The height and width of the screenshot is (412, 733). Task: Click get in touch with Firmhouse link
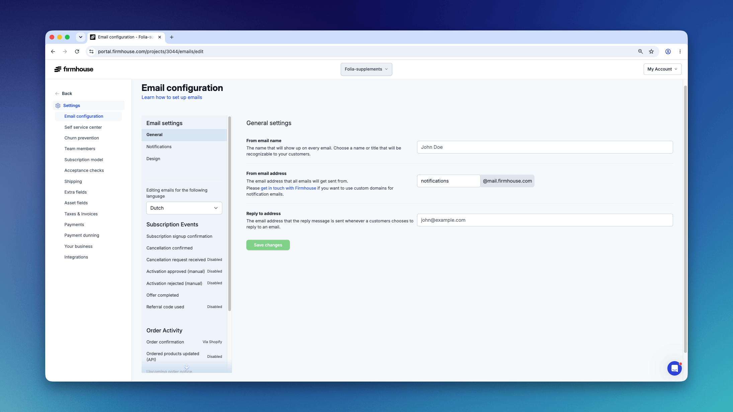pyautogui.click(x=288, y=188)
